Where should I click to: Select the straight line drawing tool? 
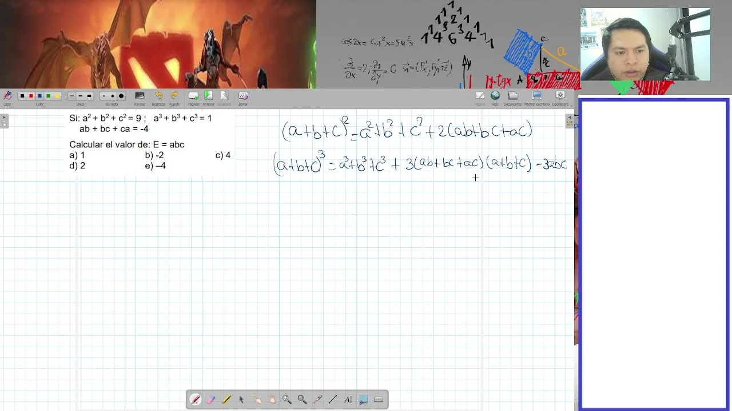click(333, 400)
